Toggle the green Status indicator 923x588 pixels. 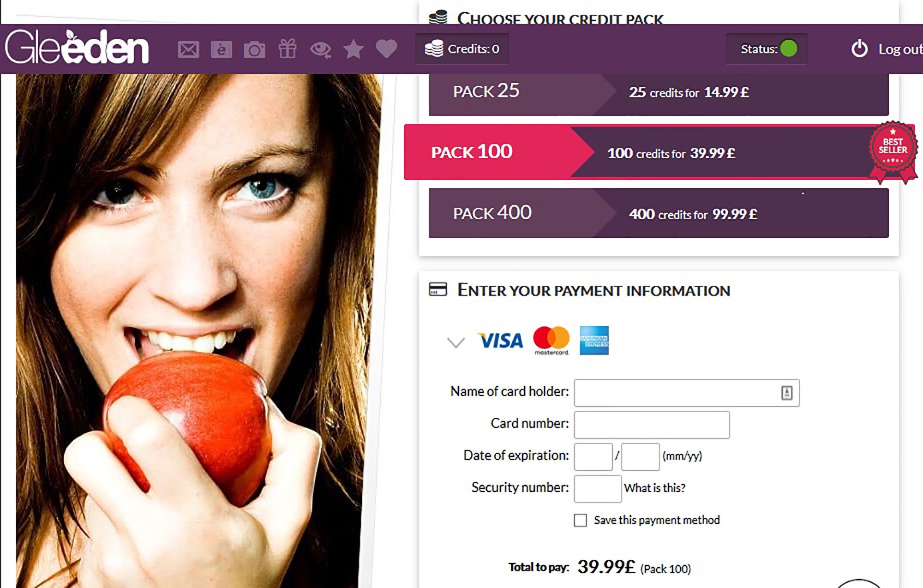point(789,48)
